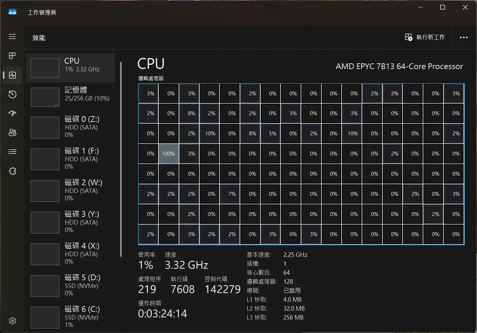Click the device list vertical scrollbar
The height and width of the screenshot is (333, 477).
pos(121,159)
